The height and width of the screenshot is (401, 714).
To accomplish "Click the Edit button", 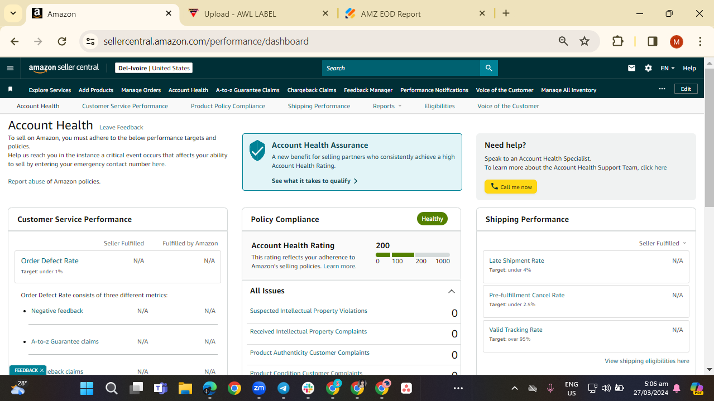I will [x=686, y=89].
